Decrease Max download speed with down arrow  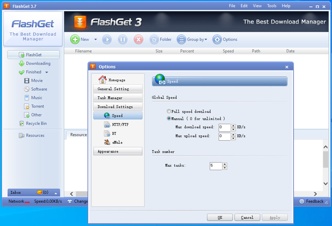tap(233, 129)
